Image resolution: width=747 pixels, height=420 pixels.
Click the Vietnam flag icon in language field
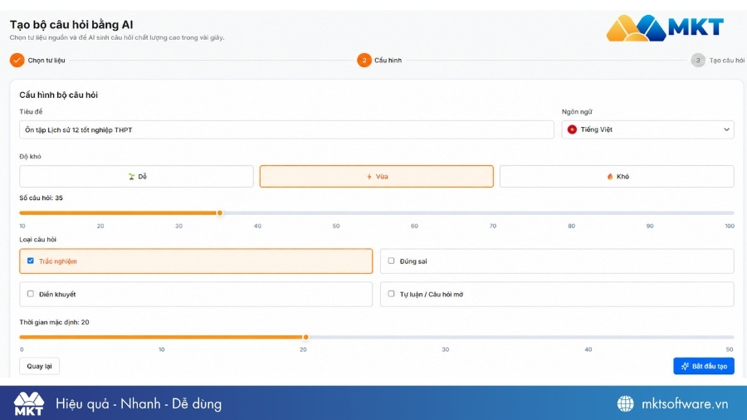pyautogui.click(x=572, y=129)
